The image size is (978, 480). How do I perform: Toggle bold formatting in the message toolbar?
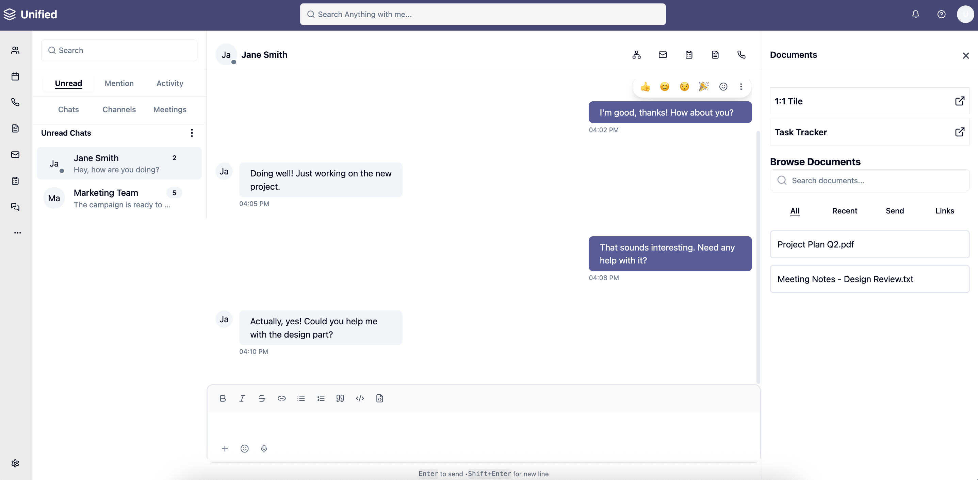[223, 398]
